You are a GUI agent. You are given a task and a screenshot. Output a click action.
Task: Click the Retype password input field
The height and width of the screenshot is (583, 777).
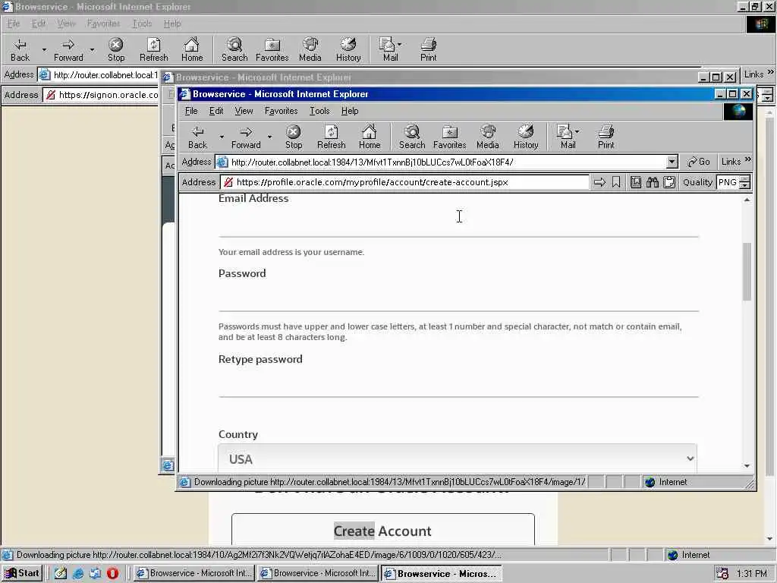click(458, 383)
